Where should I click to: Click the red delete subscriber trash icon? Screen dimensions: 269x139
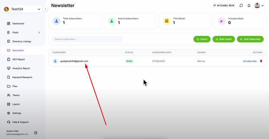[x=261, y=61]
